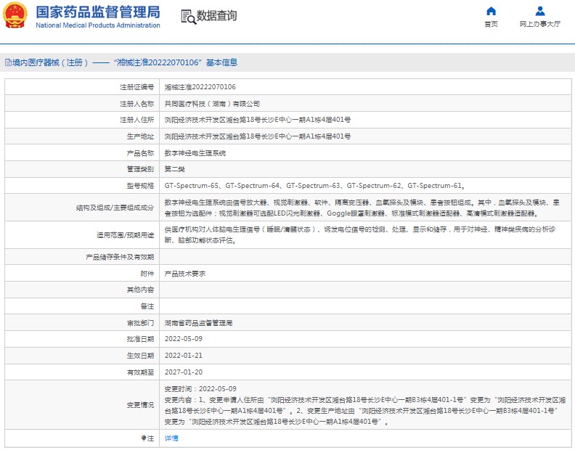The height and width of the screenshot is (450, 575).
Task: Click the 备注 row label
Action: [147, 306]
